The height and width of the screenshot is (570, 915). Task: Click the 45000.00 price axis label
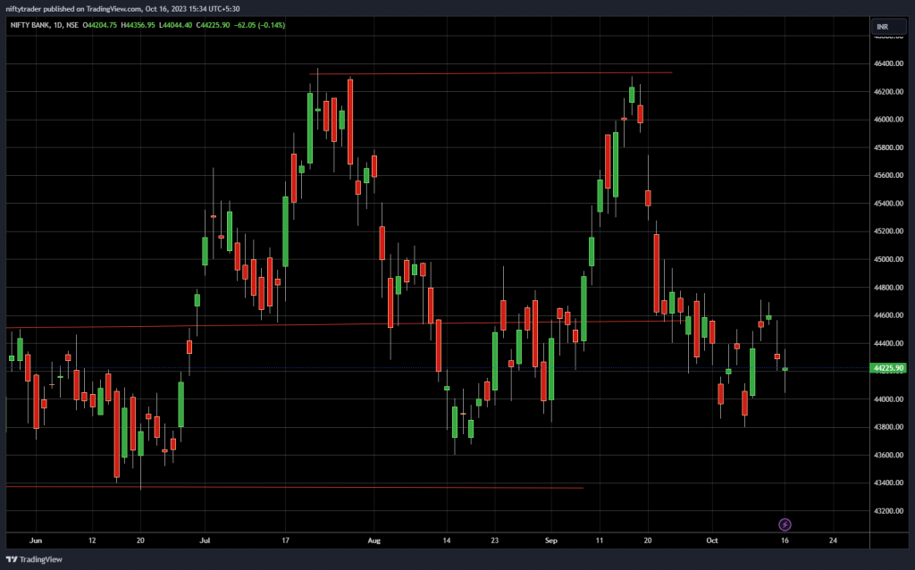click(x=889, y=260)
